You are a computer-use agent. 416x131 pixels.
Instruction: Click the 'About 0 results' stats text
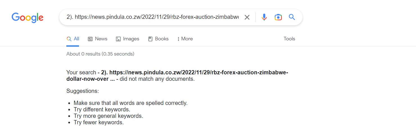[x=100, y=54]
